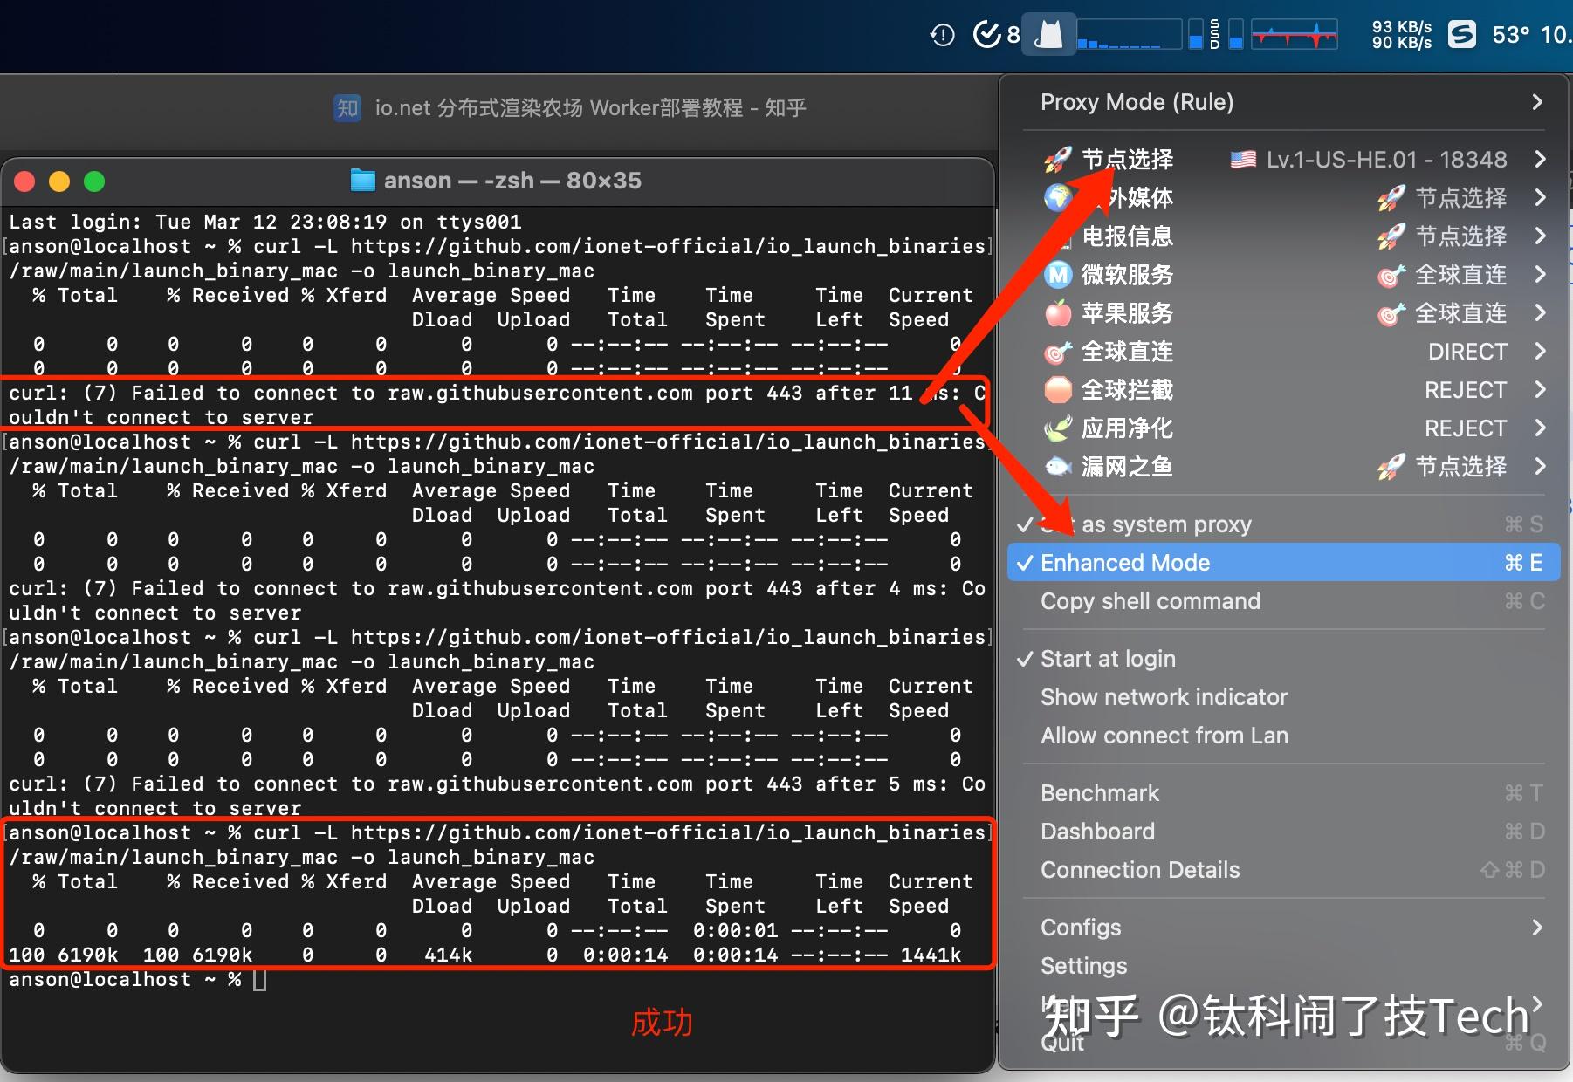The width and height of the screenshot is (1573, 1082).
Task: Click the M icon beside 微软服务
Action: (x=1058, y=275)
